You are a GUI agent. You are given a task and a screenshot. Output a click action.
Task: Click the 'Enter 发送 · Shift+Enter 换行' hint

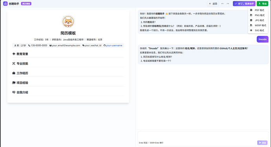click(151, 143)
